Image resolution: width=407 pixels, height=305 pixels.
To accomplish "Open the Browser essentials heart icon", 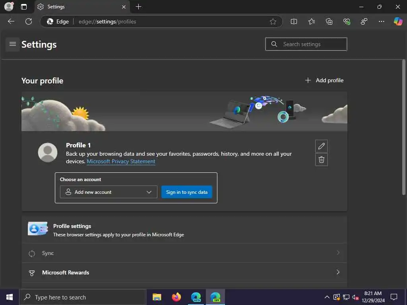I will click(347, 21).
